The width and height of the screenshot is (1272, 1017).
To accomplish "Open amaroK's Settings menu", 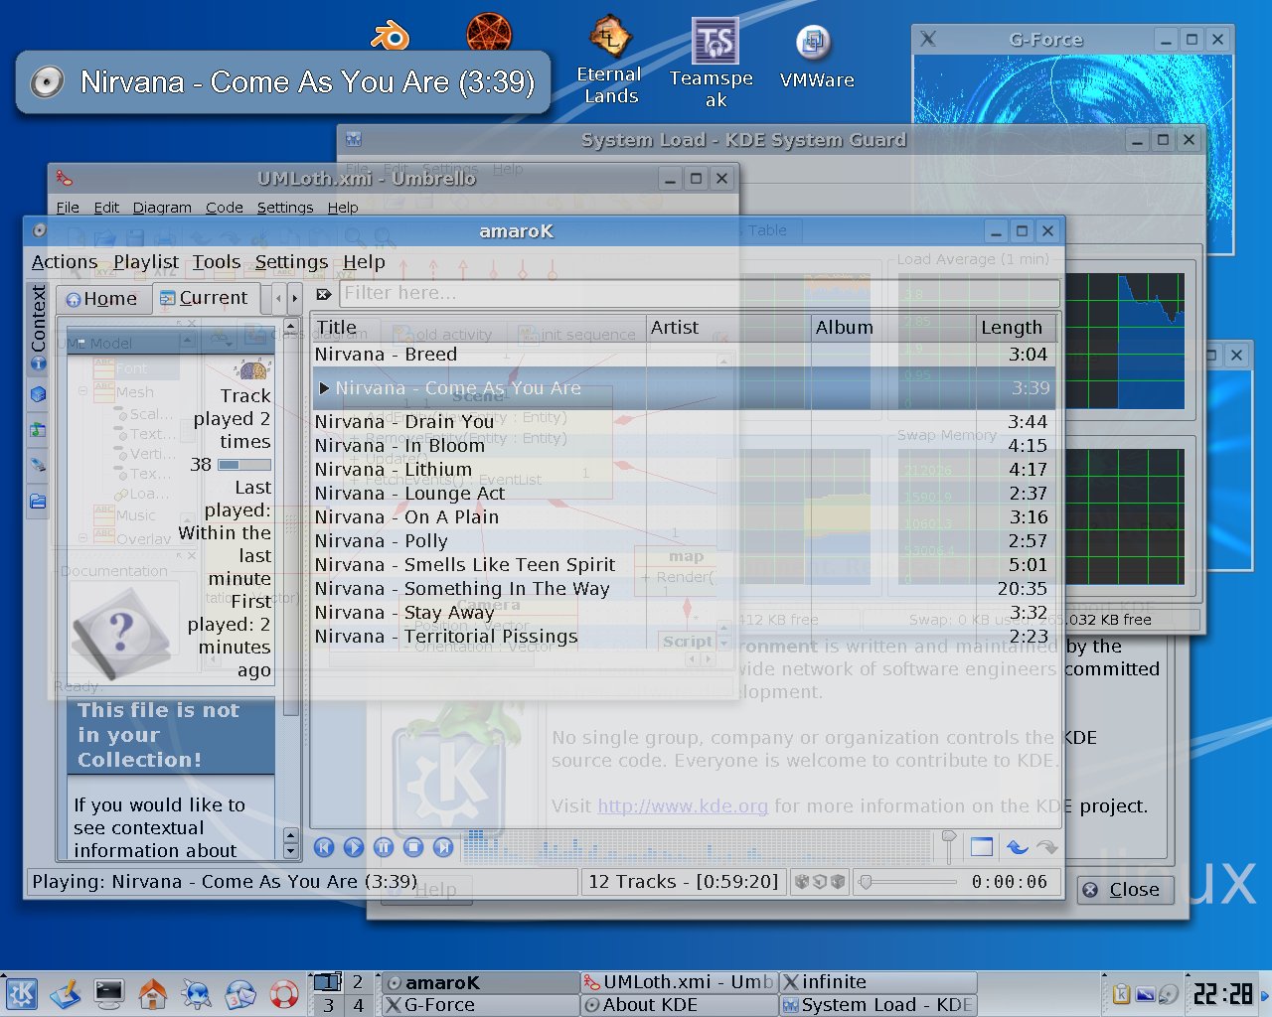I will 291,262.
